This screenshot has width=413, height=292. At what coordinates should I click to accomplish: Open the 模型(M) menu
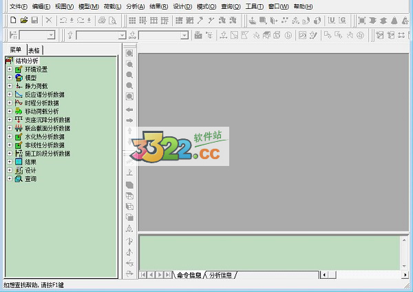[89, 6]
